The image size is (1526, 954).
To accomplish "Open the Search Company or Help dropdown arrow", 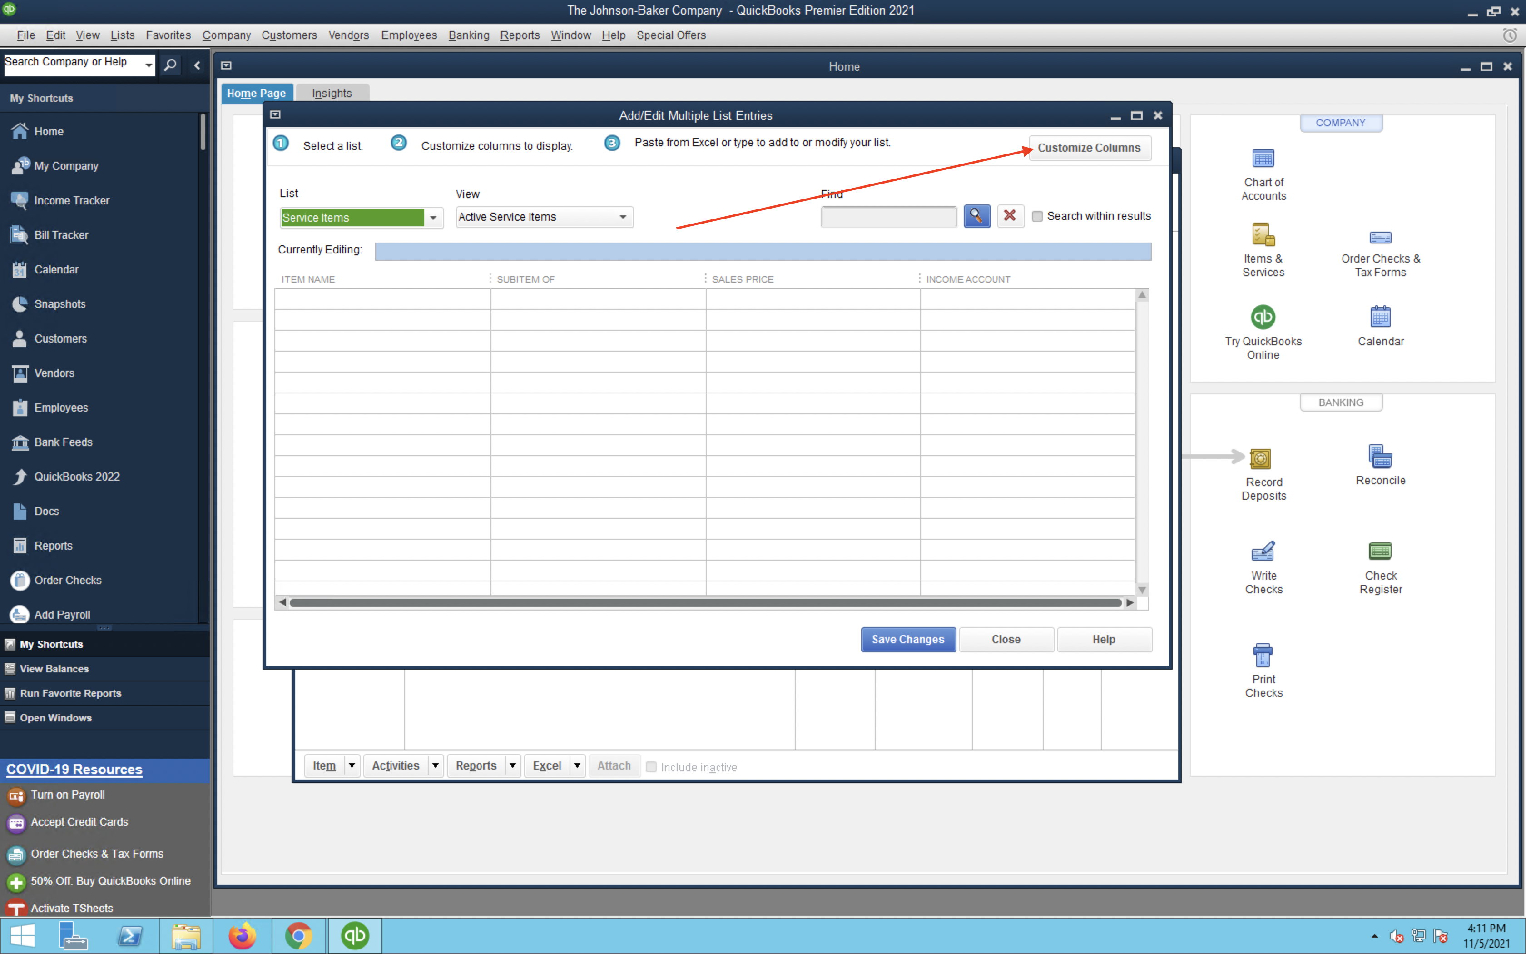I will click(x=149, y=65).
